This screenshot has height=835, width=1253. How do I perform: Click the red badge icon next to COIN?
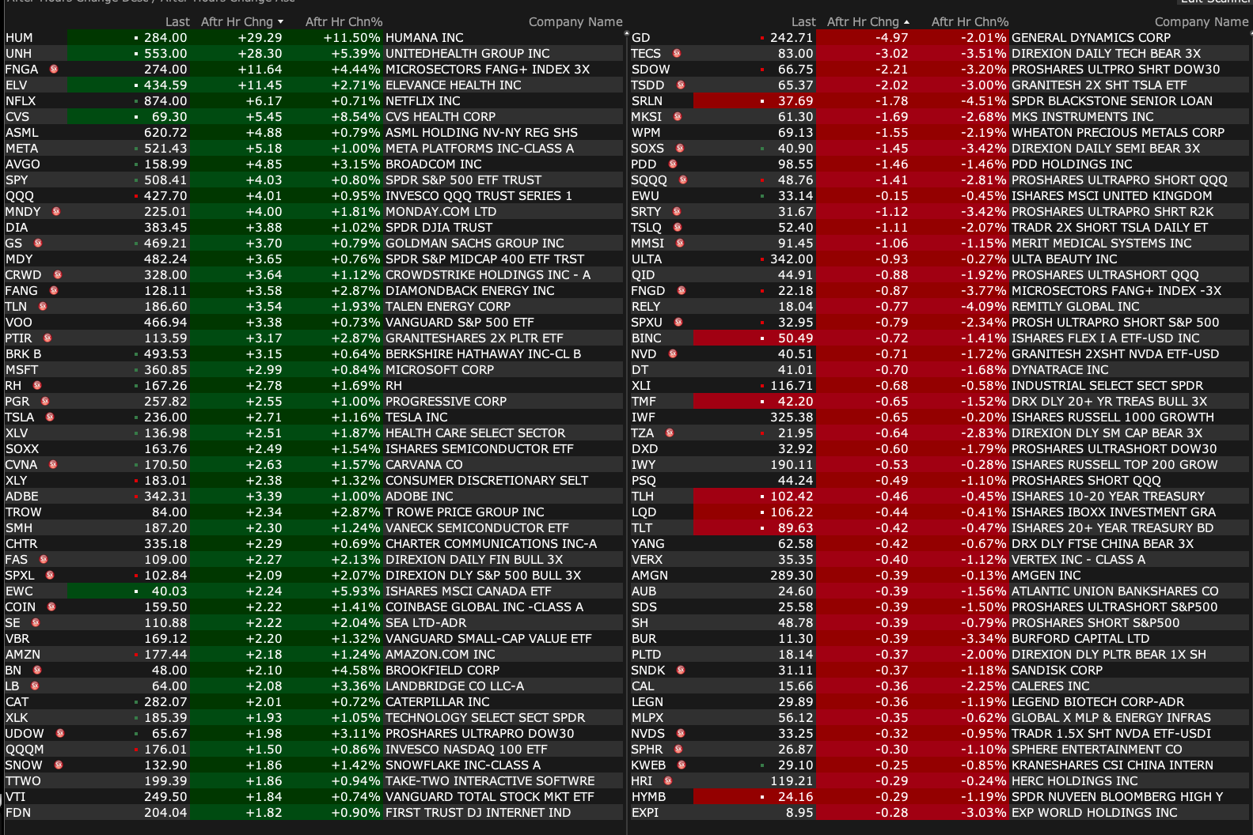pos(51,606)
